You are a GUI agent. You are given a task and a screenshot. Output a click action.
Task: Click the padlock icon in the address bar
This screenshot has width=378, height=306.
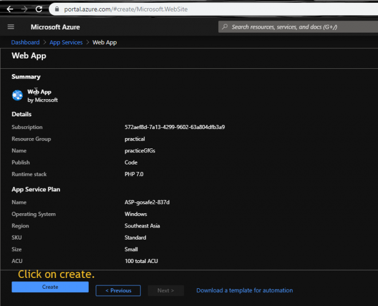click(57, 9)
